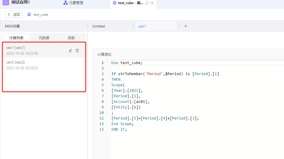Click the Scope( line in editor

[118, 85]
